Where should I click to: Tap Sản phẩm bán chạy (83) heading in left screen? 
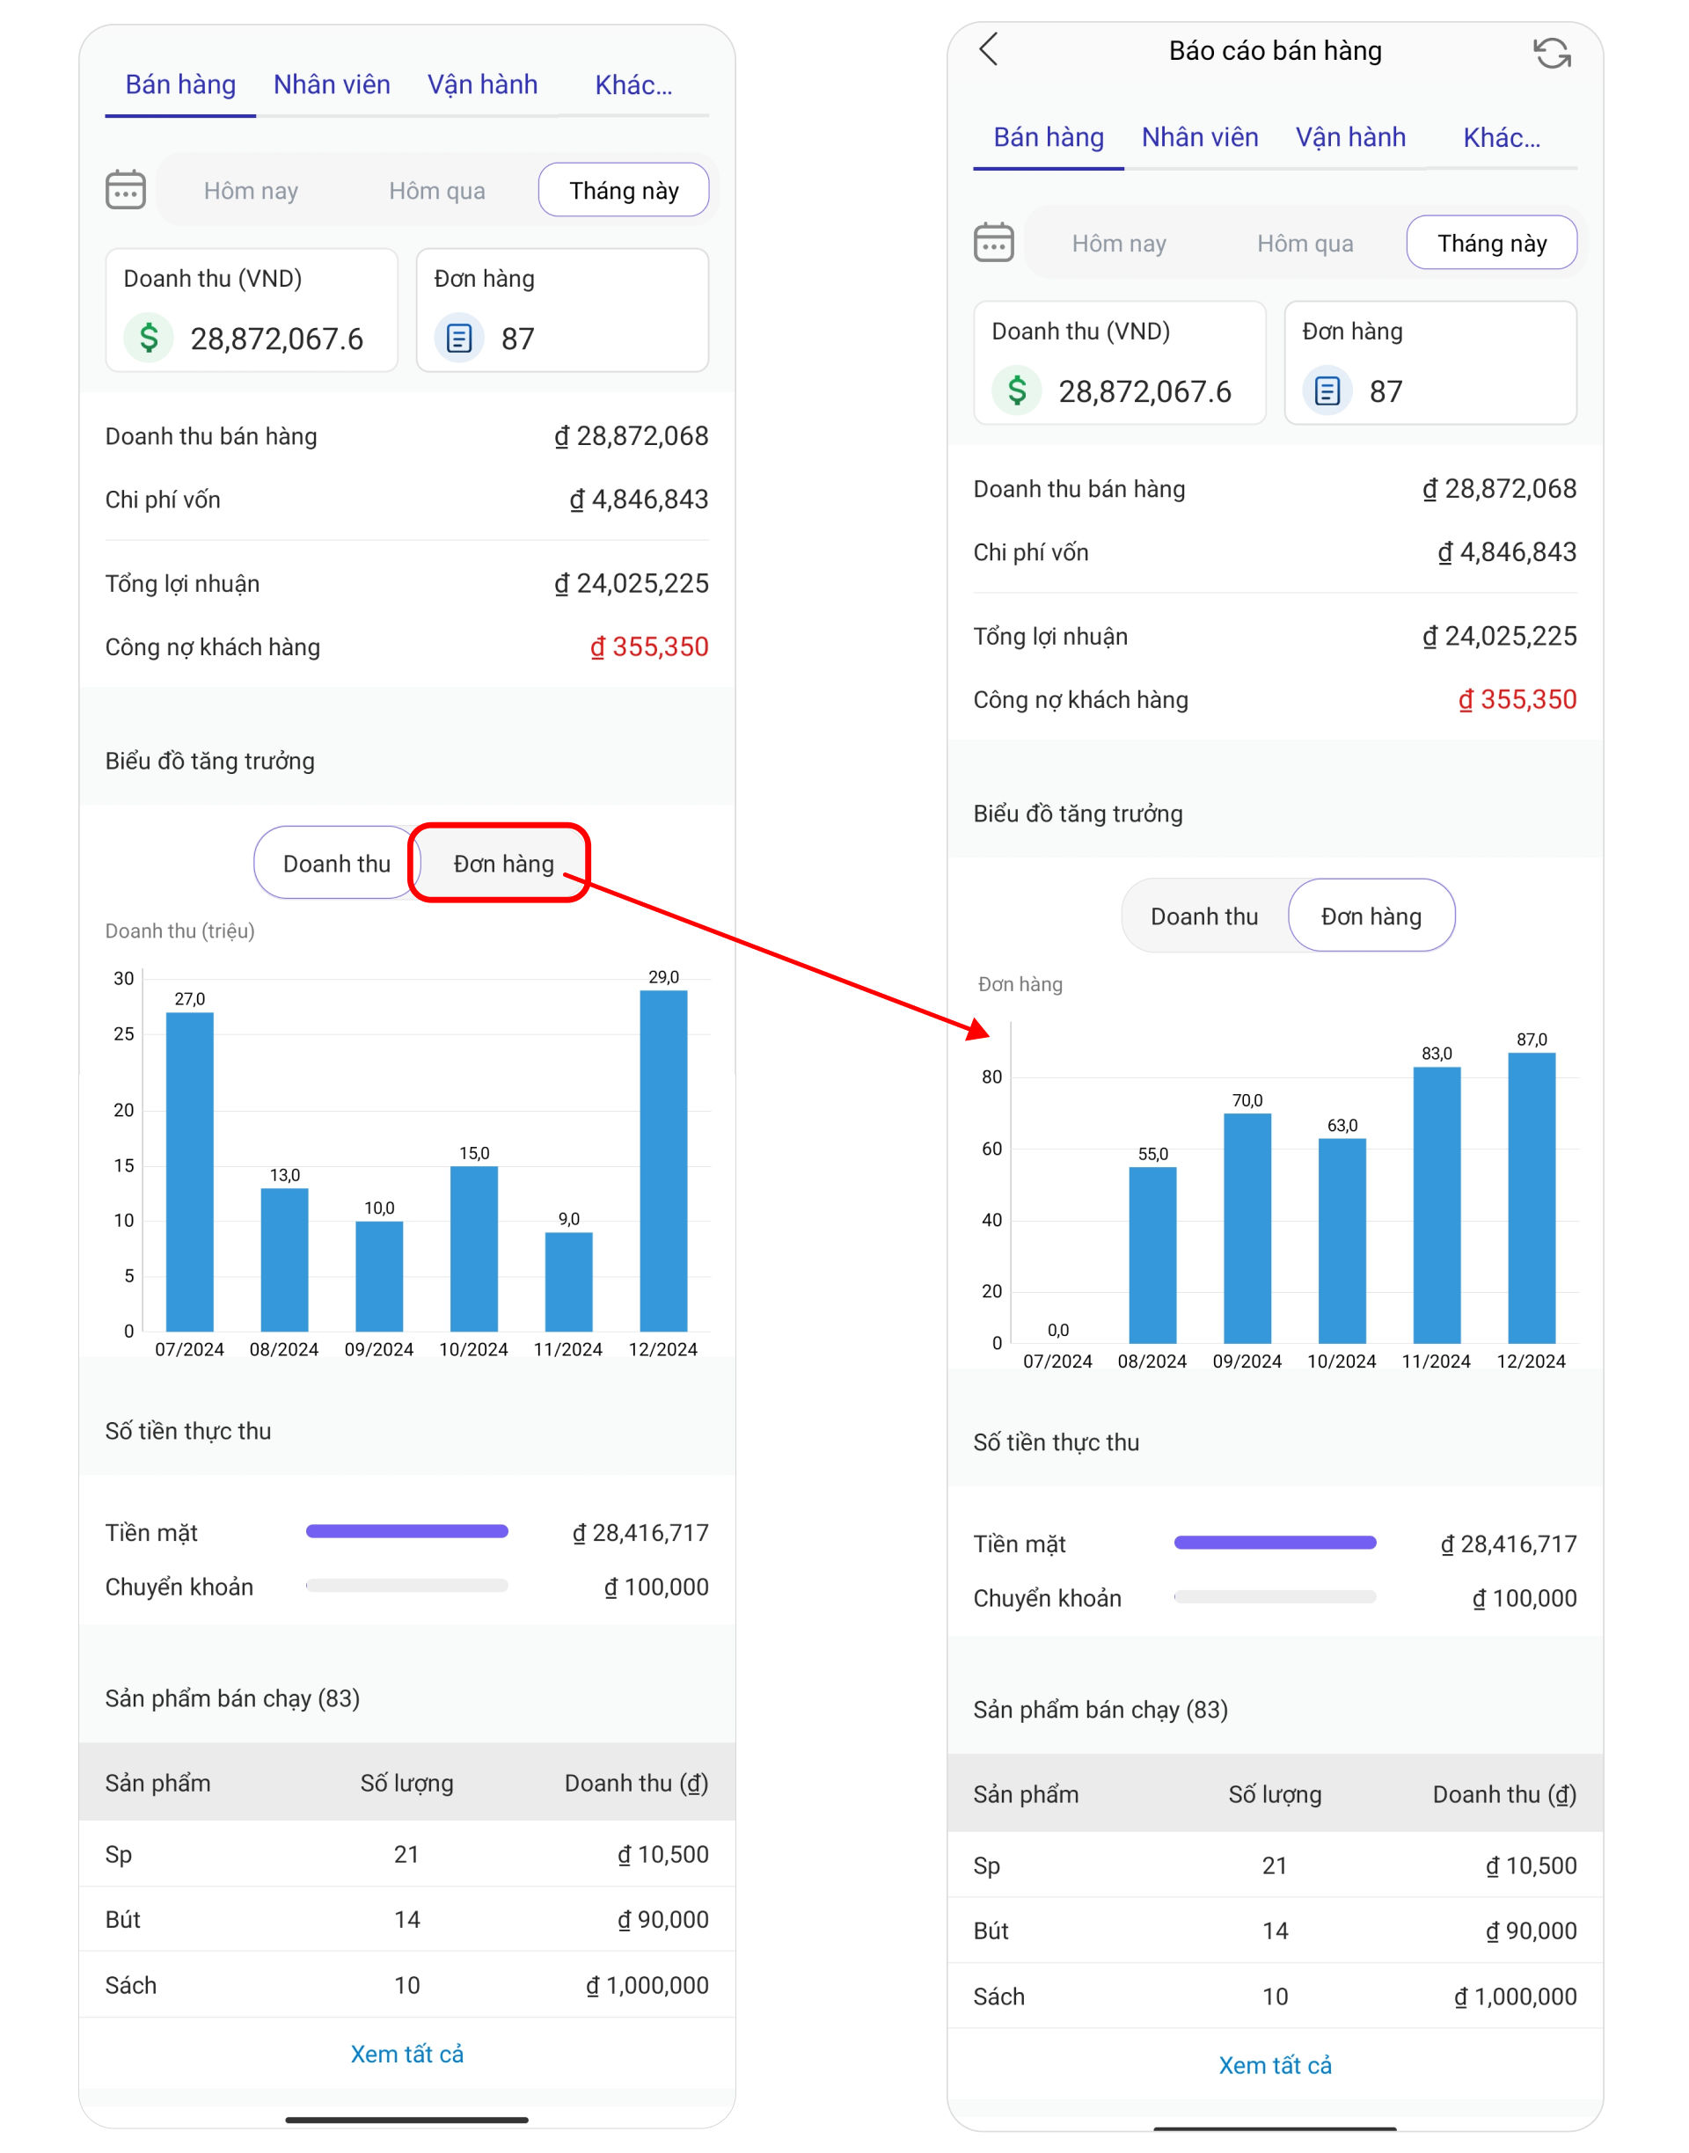pyautogui.click(x=232, y=1698)
